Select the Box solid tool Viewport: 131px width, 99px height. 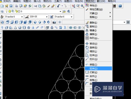click(7, 28)
